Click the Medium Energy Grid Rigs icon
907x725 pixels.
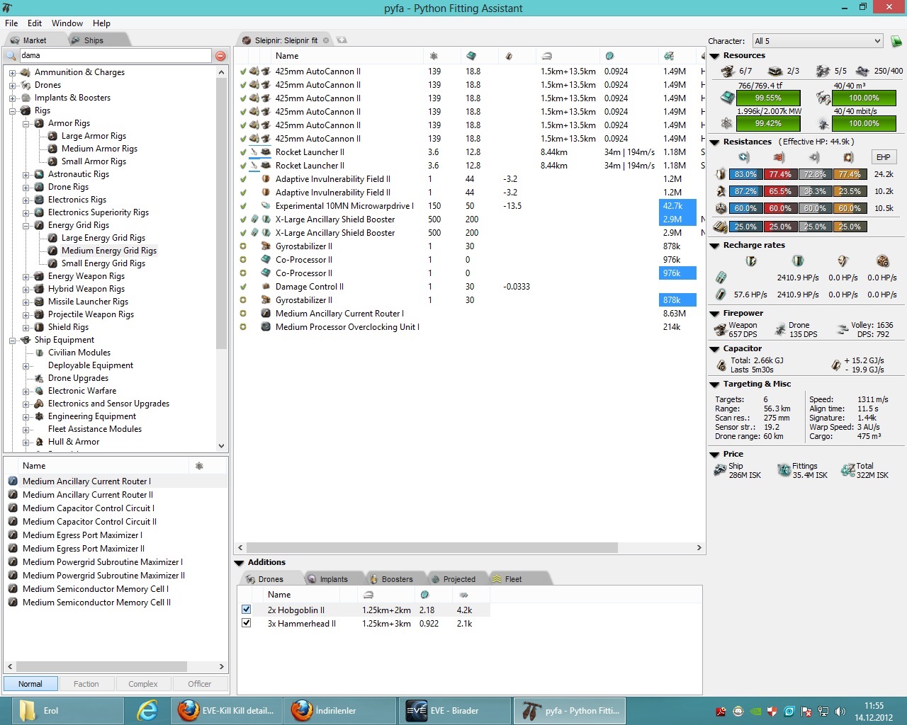[x=52, y=251]
